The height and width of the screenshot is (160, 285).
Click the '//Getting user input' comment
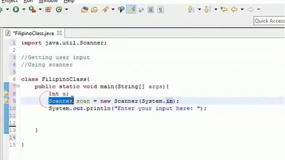point(55,57)
